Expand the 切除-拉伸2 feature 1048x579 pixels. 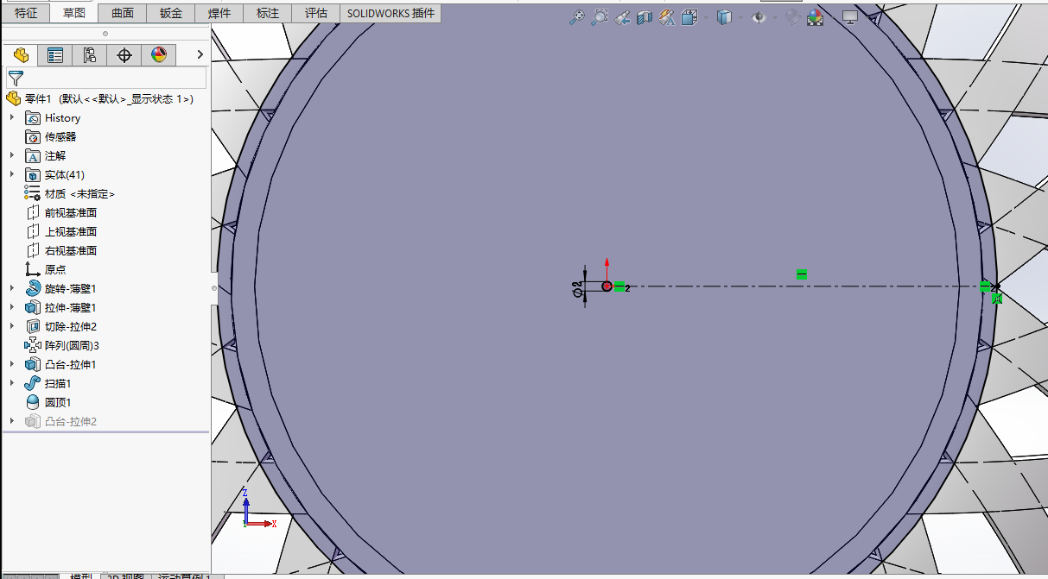click(x=12, y=326)
